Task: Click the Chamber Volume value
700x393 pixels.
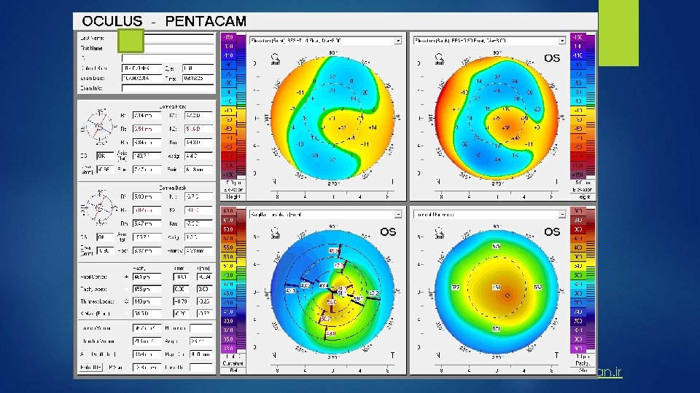Action: (x=147, y=341)
